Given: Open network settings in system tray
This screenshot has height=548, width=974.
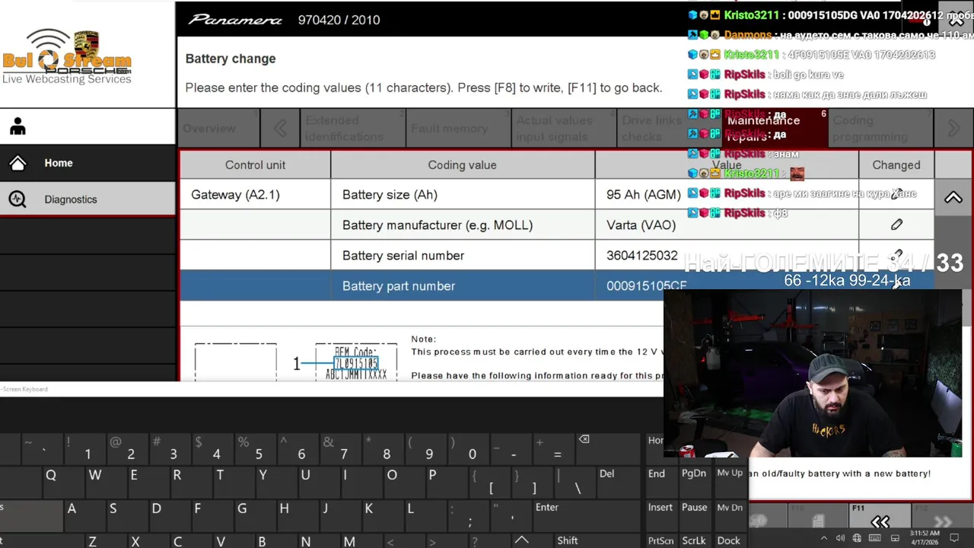Looking at the screenshot, I should tap(857, 538).
